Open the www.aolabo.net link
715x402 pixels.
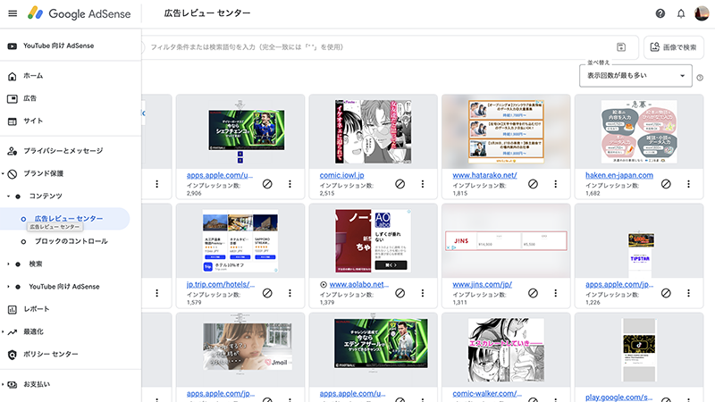point(359,284)
